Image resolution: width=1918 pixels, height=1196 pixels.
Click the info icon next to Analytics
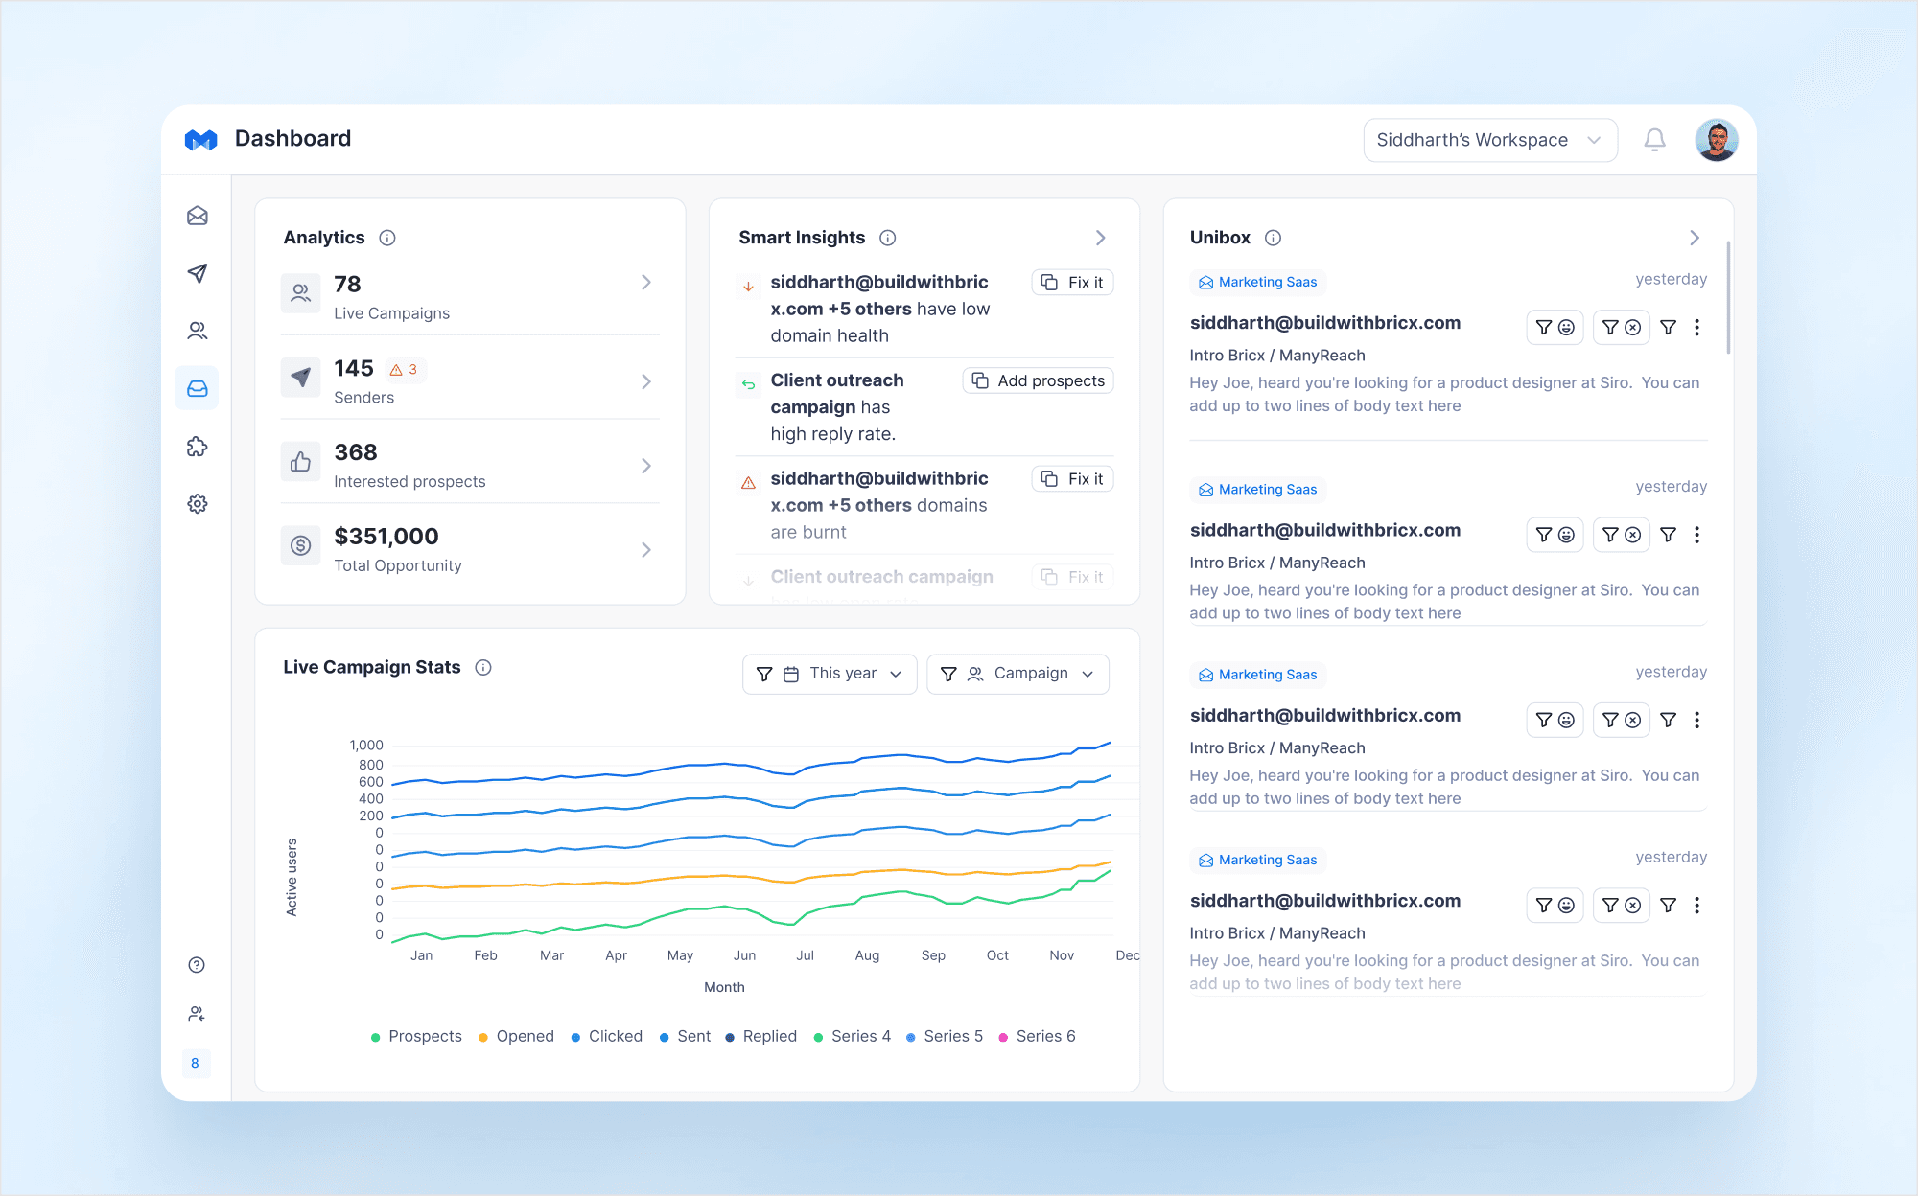[387, 238]
